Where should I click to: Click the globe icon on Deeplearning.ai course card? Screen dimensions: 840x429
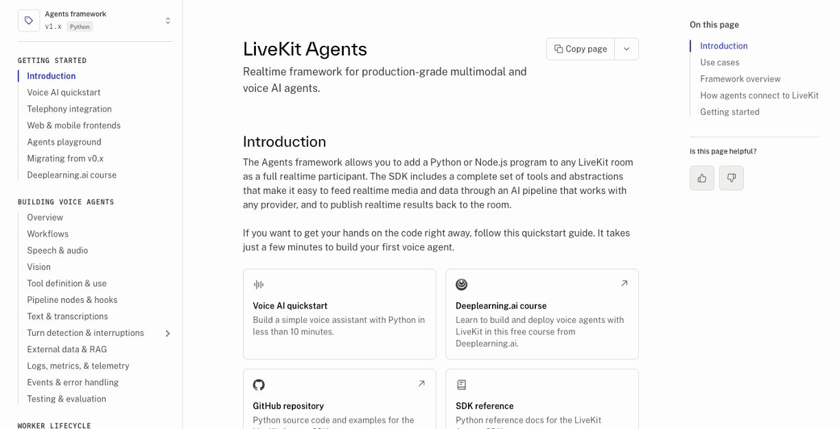(x=461, y=284)
